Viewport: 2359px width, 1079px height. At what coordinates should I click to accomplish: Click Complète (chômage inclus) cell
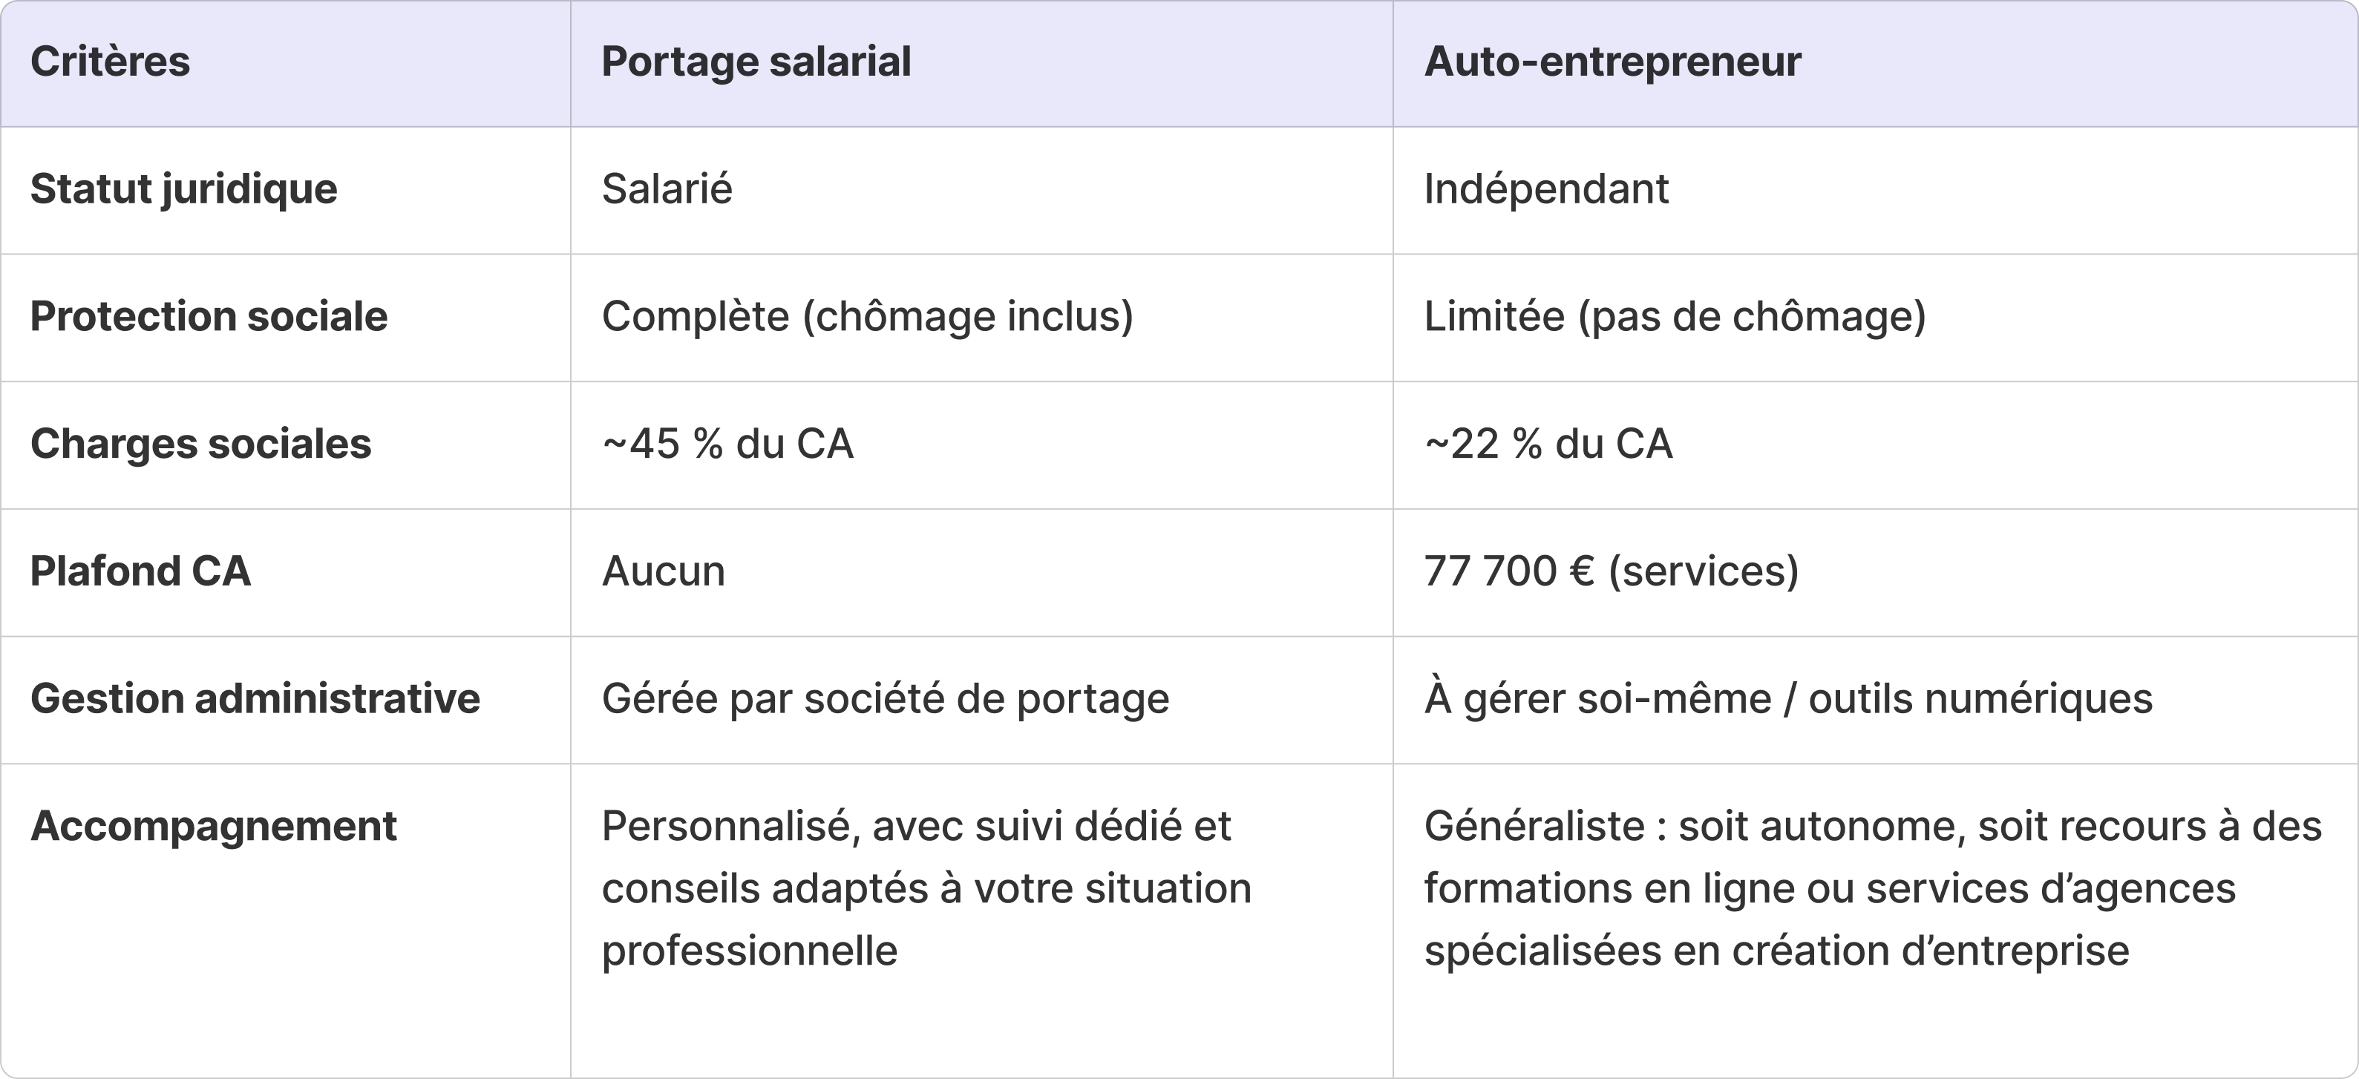click(867, 317)
